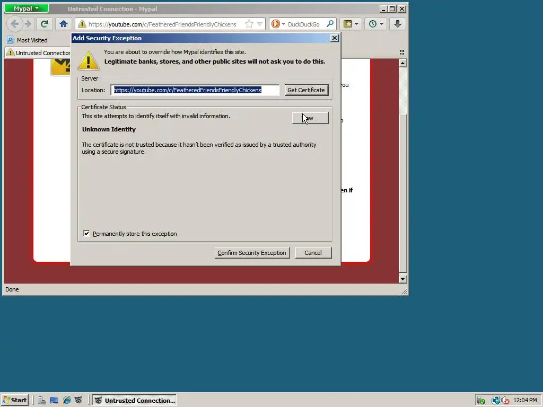Click the muted volume tray icon

(x=505, y=401)
